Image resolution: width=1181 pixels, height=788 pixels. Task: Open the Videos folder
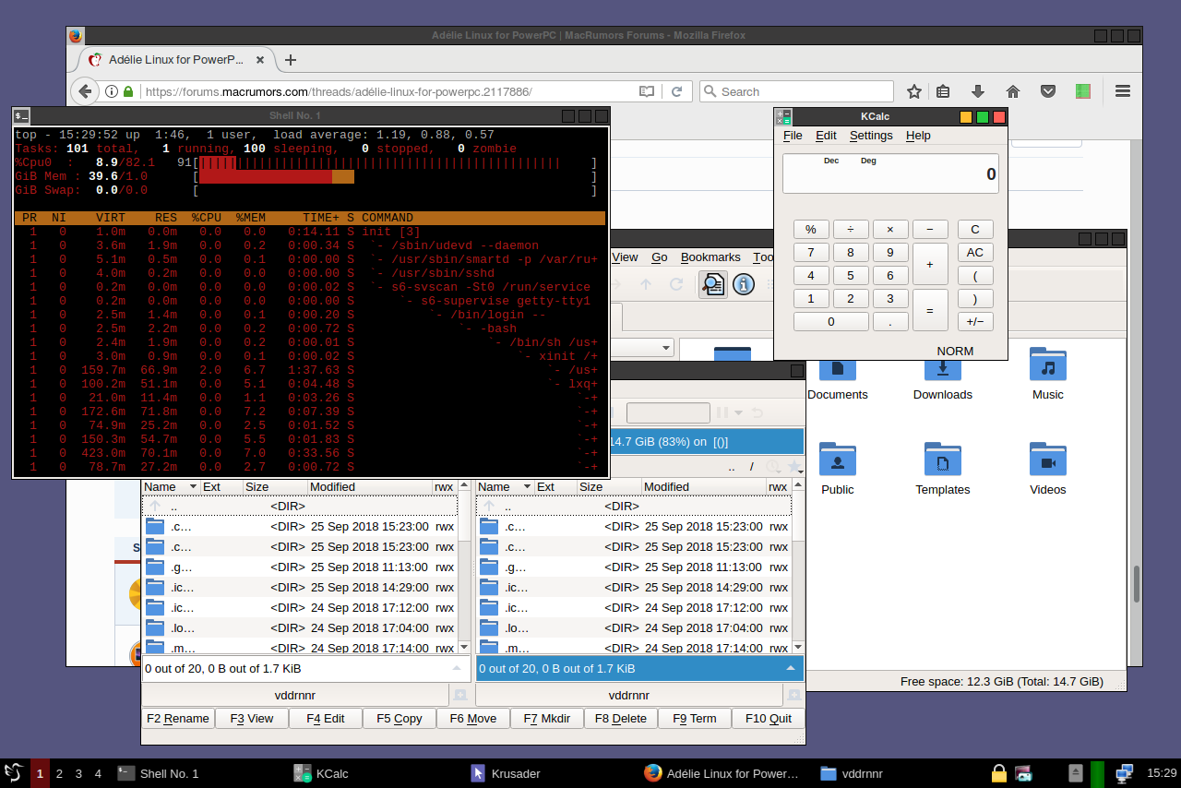[x=1048, y=470]
